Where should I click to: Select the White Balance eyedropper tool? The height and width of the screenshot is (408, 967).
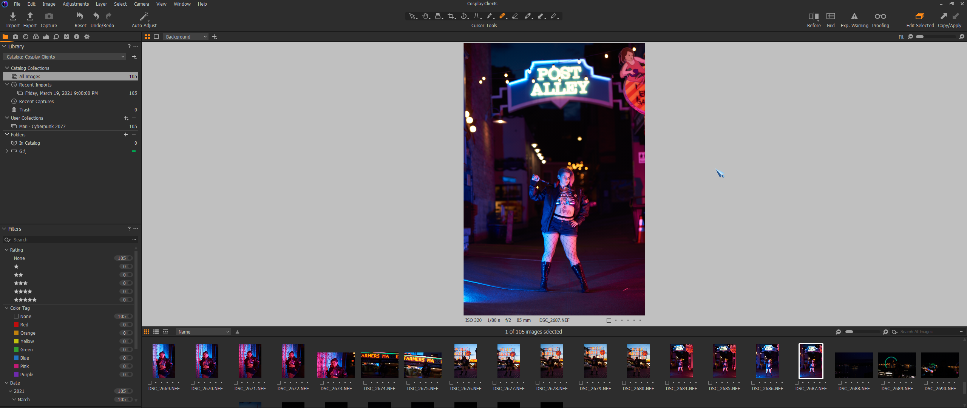pos(528,16)
